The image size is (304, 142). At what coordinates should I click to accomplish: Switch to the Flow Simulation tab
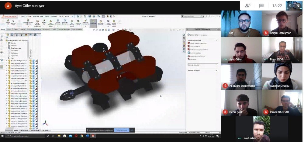tap(77, 29)
